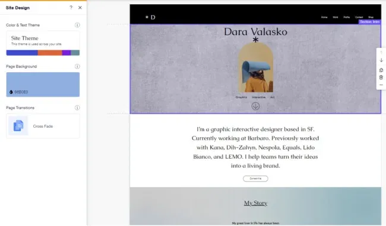
Task: Select the blue Page Background swatch
Action: pyautogui.click(x=43, y=85)
